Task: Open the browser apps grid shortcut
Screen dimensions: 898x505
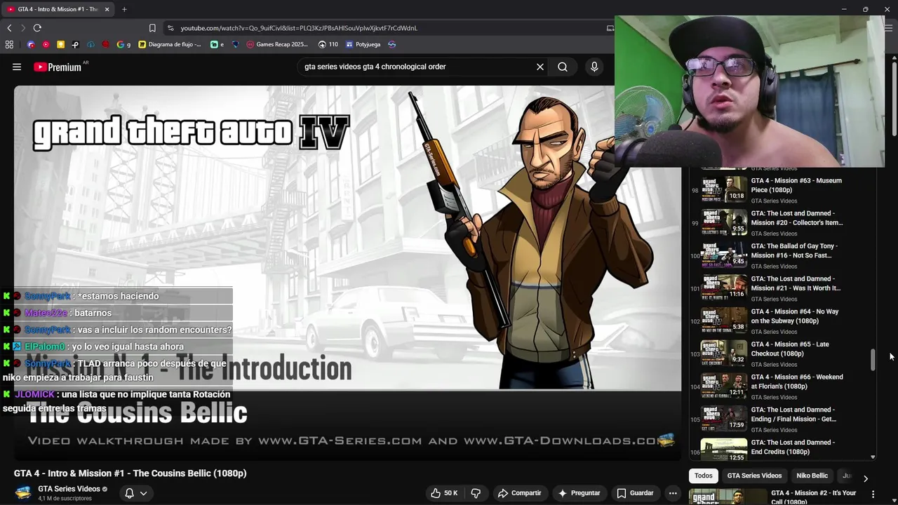Action: [x=9, y=44]
